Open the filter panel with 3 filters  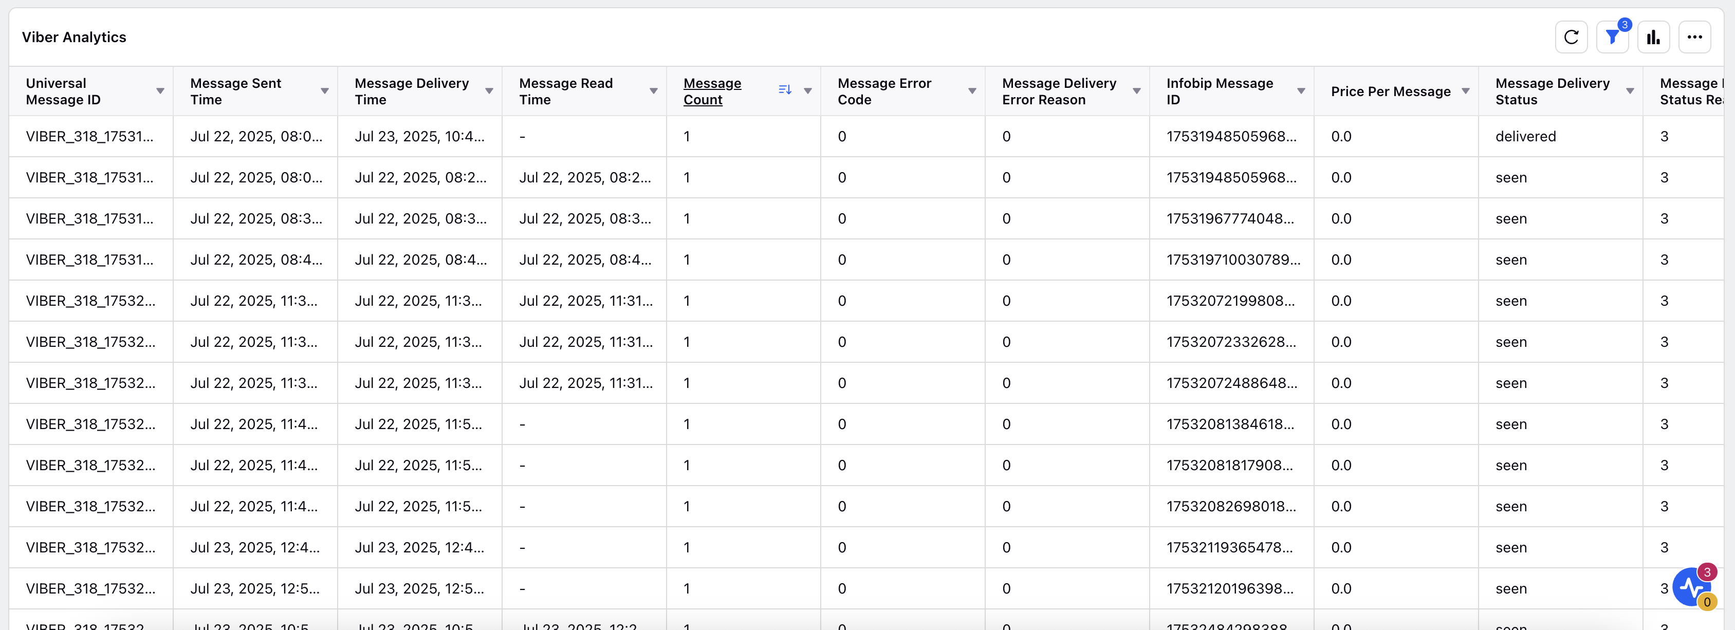click(1612, 37)
